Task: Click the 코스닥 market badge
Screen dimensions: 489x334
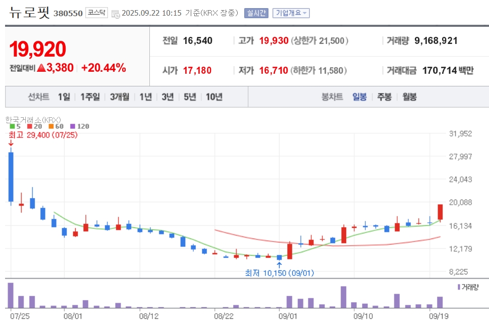Action: [x=96, y=13]
